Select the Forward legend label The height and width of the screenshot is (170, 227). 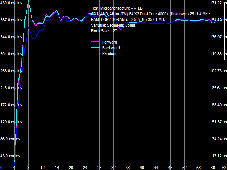tap(109, 42)
